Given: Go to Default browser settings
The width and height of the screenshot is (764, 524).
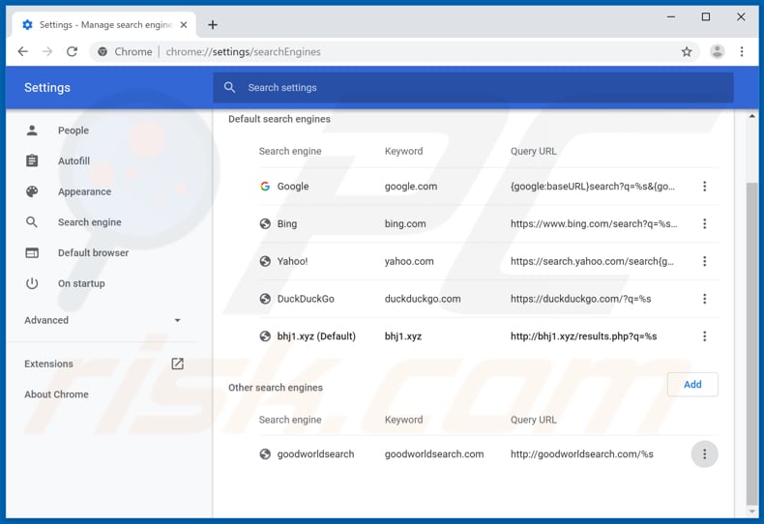Looking at the screenshot, I should point(93,253).
